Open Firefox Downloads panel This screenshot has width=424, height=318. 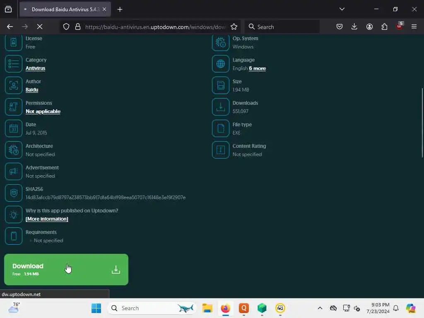click(x=354, y=26)
